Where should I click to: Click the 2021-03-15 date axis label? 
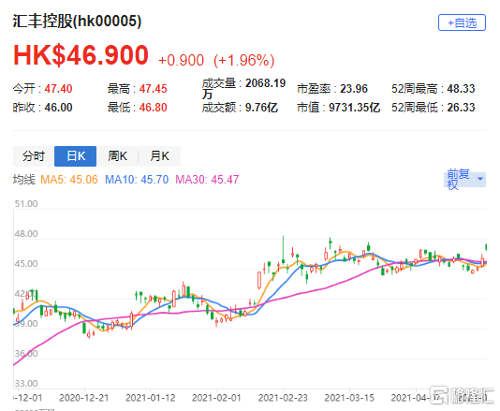[x=349, y=398]
